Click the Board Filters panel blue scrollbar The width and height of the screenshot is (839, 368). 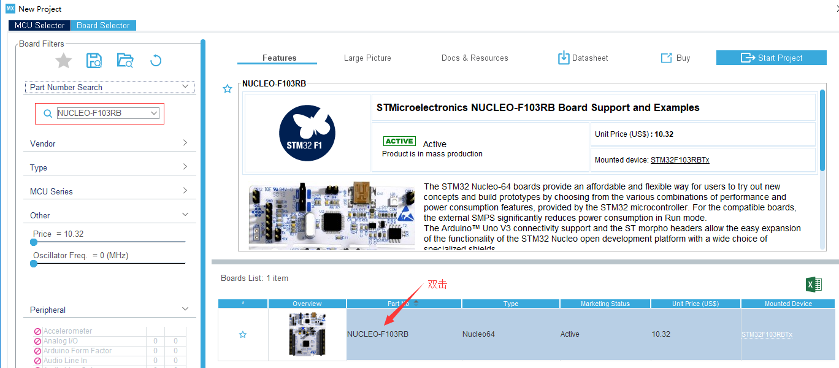click(203, 204)
